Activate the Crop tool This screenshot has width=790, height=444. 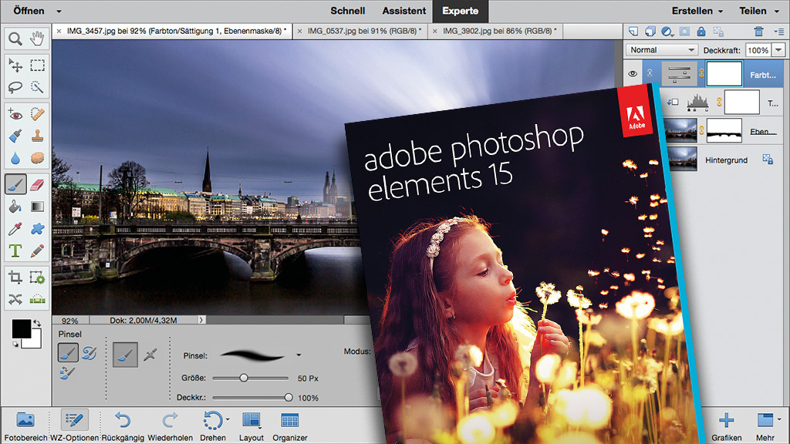[x=15, y=277]
